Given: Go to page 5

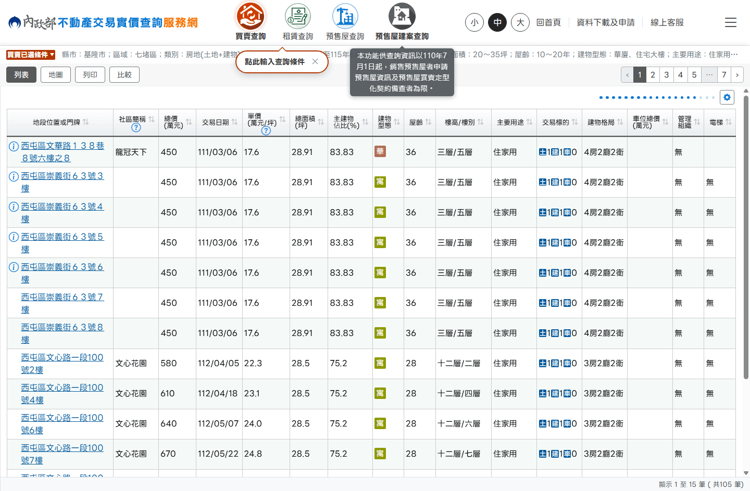Looking at the screenshot, I should [694, 75].
